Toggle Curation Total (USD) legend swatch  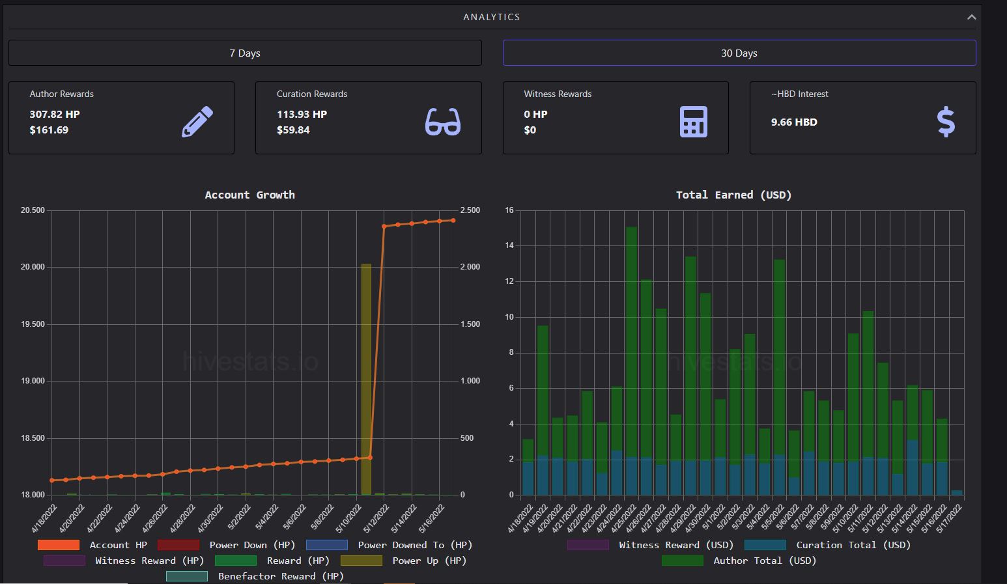[x=765, y=545]
